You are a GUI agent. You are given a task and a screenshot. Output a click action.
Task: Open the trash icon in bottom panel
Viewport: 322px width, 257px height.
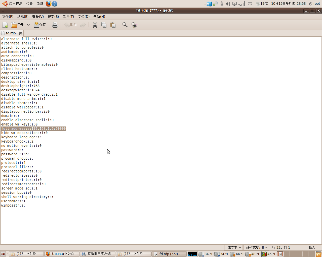[319, 254]
